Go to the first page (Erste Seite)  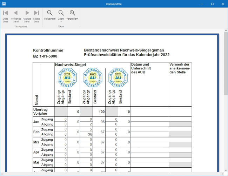[5, 15]
